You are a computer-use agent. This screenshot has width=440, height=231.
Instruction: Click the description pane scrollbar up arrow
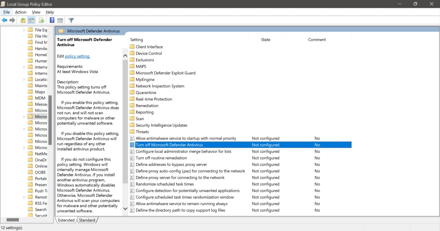coord(125,55)
